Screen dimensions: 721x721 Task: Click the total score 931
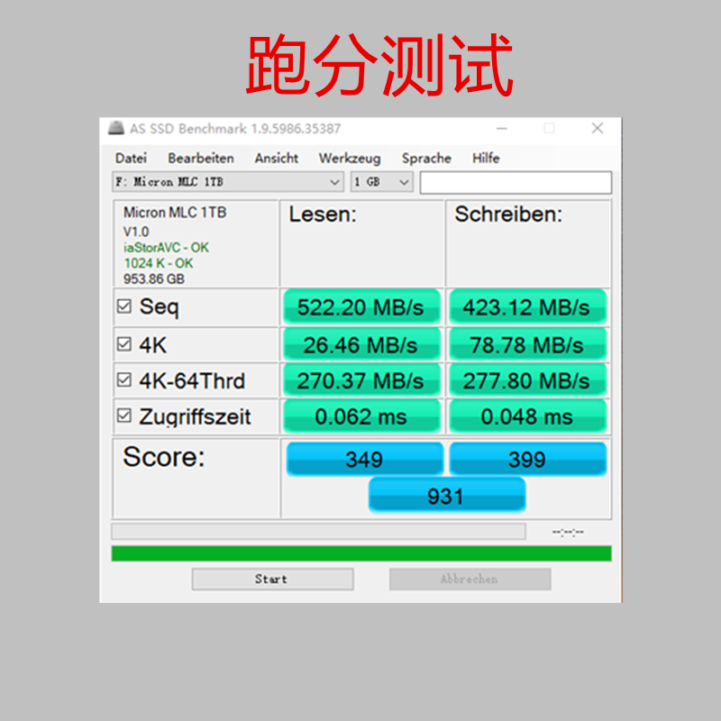click(x=446, y=495)
